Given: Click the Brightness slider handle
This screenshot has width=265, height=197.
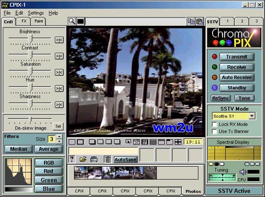Looking at the screenshot, I should point(30,38).
